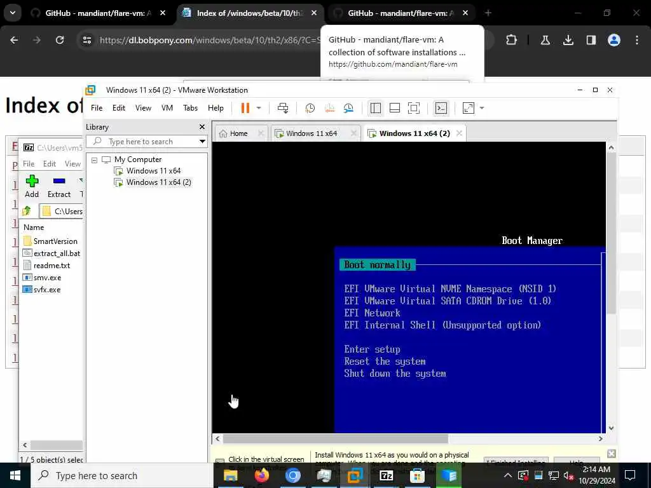
Task: Switch to the bobpony Index of browser tab
Action: (x=249, y=13)
